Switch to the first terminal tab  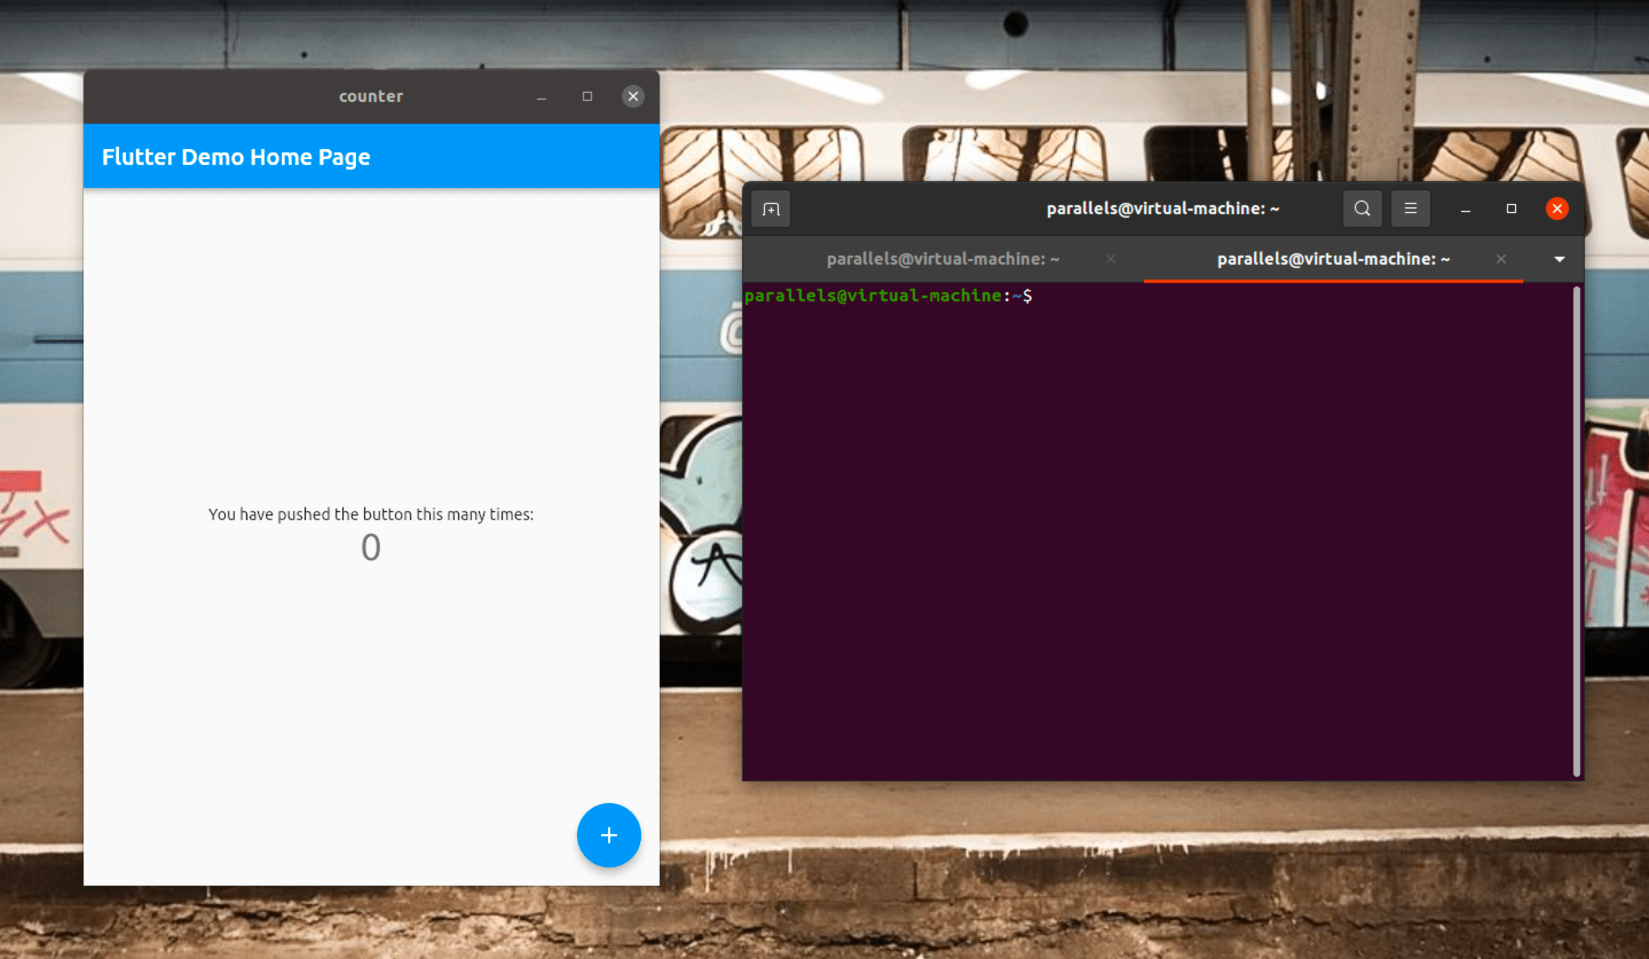coord(942,259)
